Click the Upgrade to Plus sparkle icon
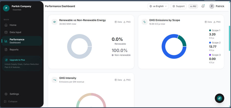The image size is (231, 108). (x=6, y=60)
